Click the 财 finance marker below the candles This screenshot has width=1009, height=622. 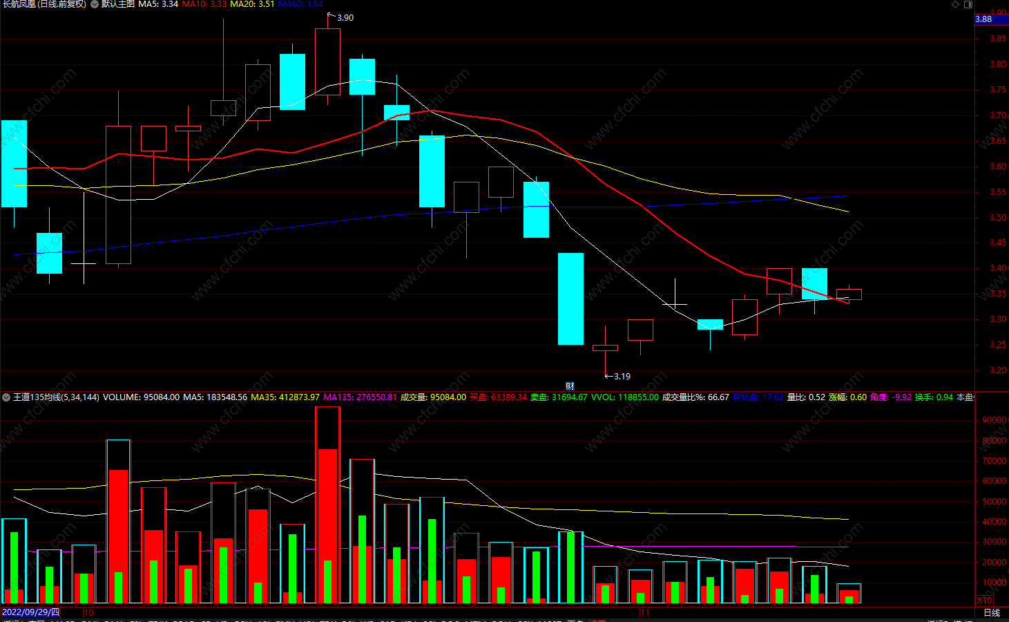570,386
